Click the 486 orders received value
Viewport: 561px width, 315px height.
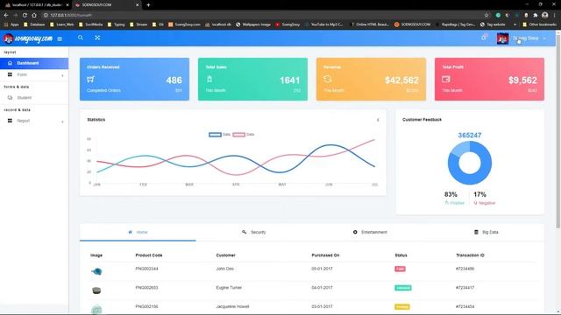[174, 80]
